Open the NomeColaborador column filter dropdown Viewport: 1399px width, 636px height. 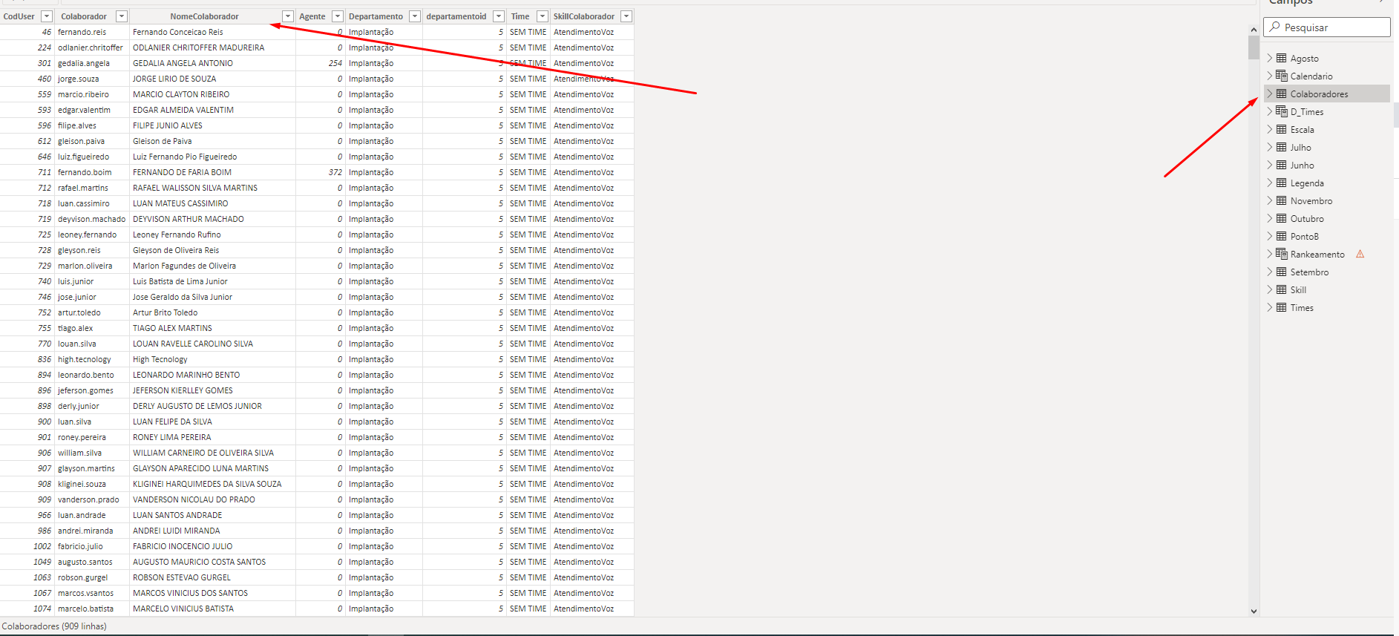pyautogui.click(x=288, y=16)
